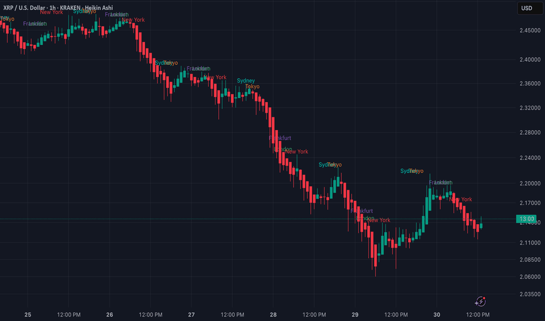
Task: Click date 25 on the time axis
Action: tap(28, 315)
